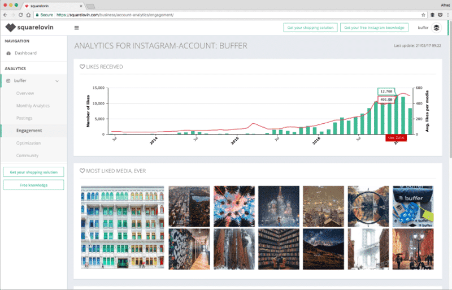Open the snowy village night photo
This screenshot has width=452, height=290.
tap(323, 206)
